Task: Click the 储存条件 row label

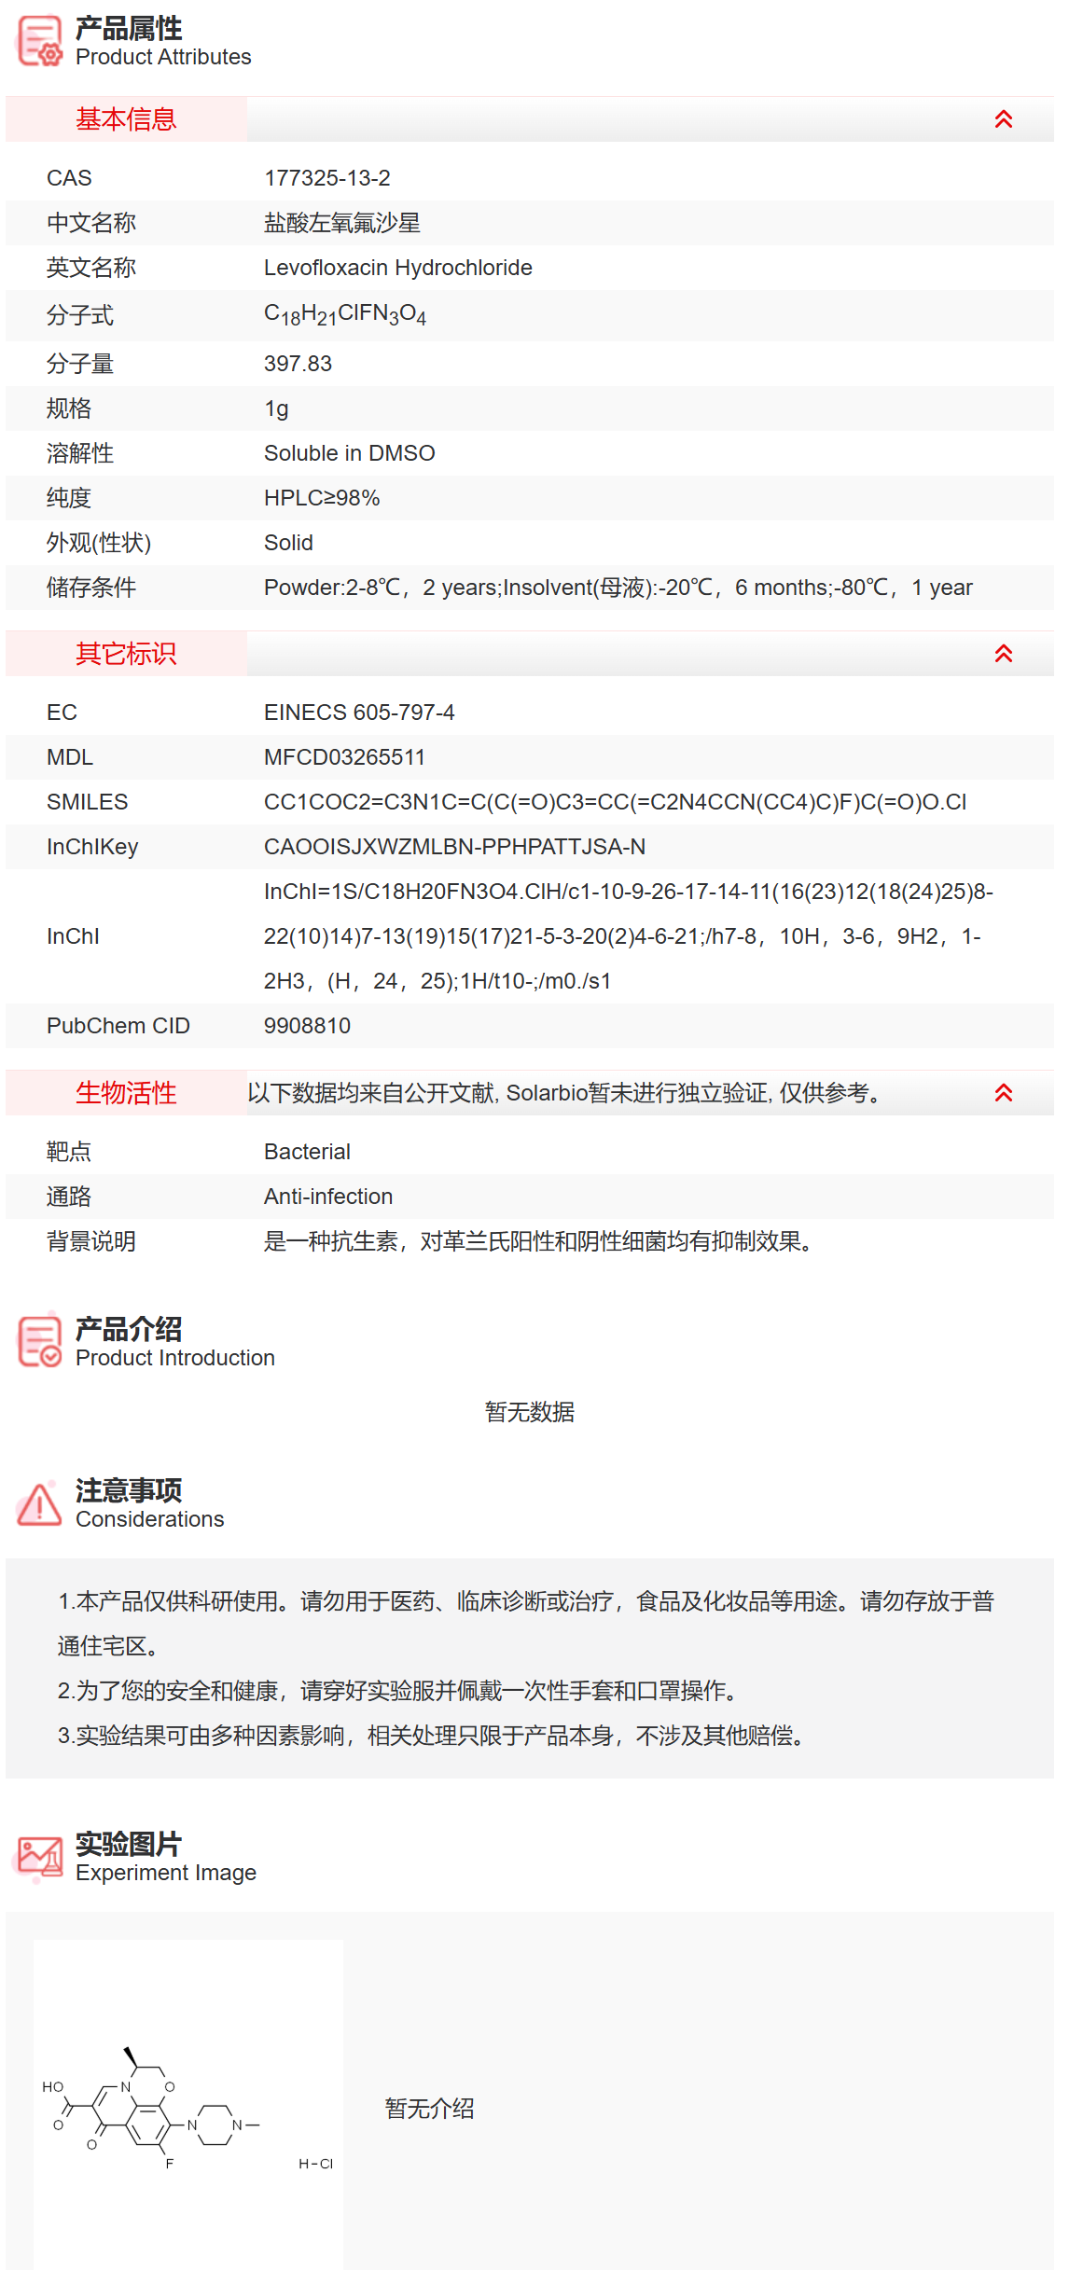Action: point(91,588)
